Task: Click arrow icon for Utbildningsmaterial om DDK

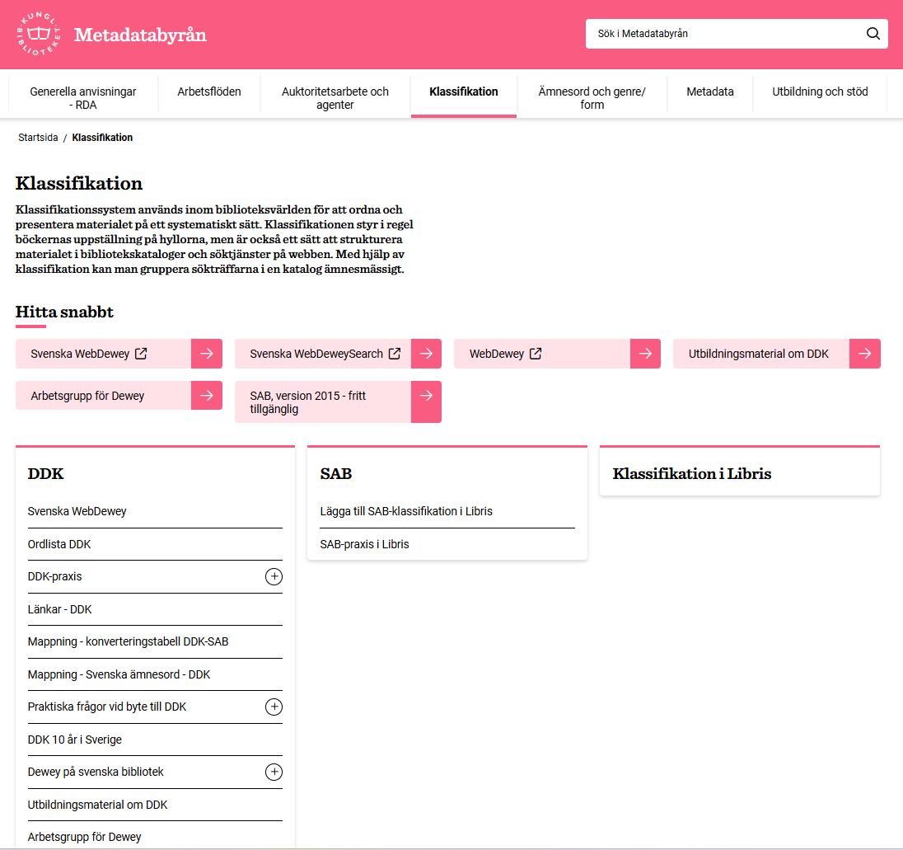Action: (865, 354)
